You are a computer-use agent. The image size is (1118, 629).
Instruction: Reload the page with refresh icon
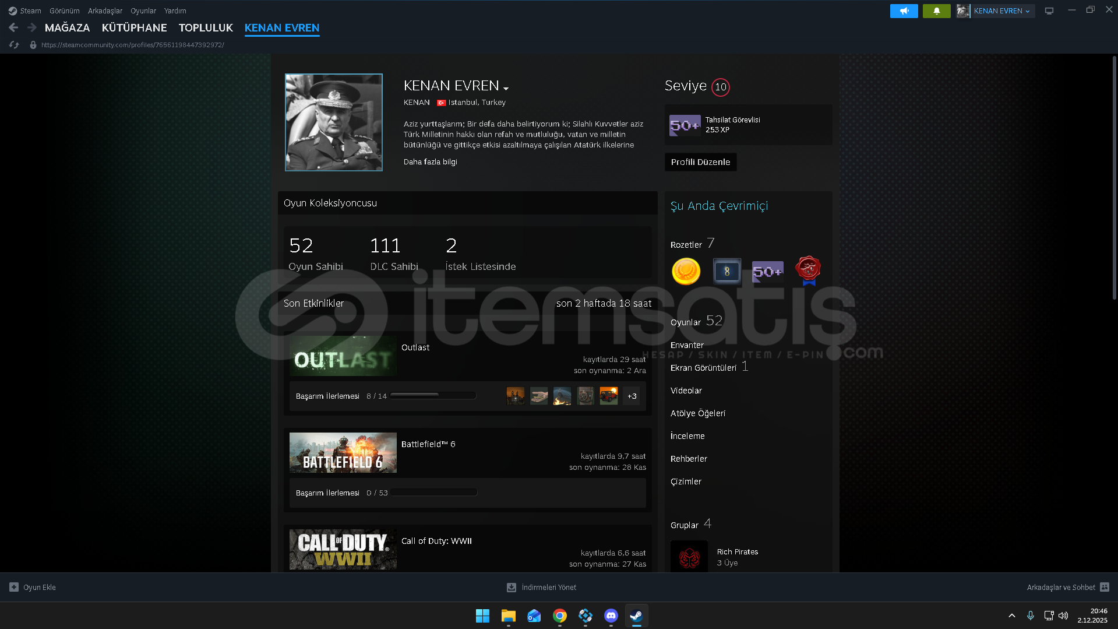14,45
